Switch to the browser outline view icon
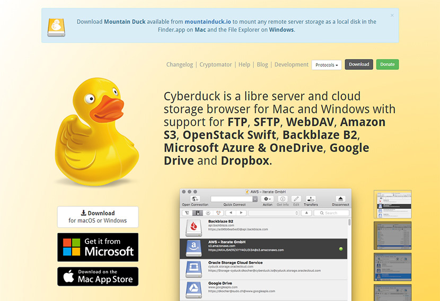 pos(187,213)
